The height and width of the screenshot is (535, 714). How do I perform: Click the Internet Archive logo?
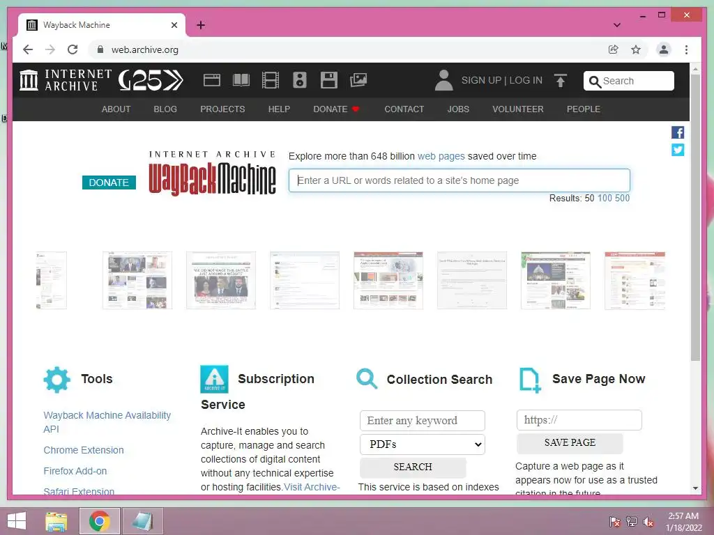click(x=66, y=80)
